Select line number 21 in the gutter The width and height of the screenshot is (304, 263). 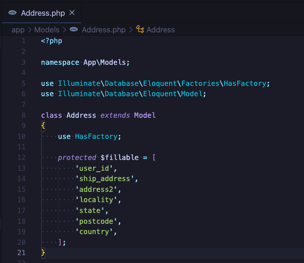pos(22,253)
